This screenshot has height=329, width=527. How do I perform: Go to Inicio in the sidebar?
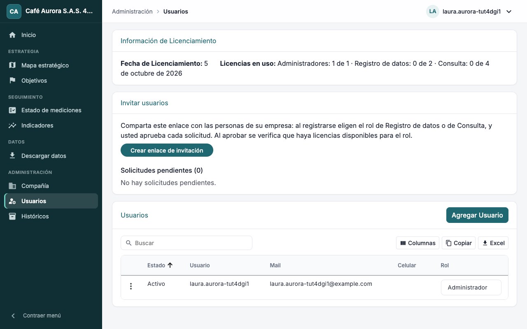51,35
